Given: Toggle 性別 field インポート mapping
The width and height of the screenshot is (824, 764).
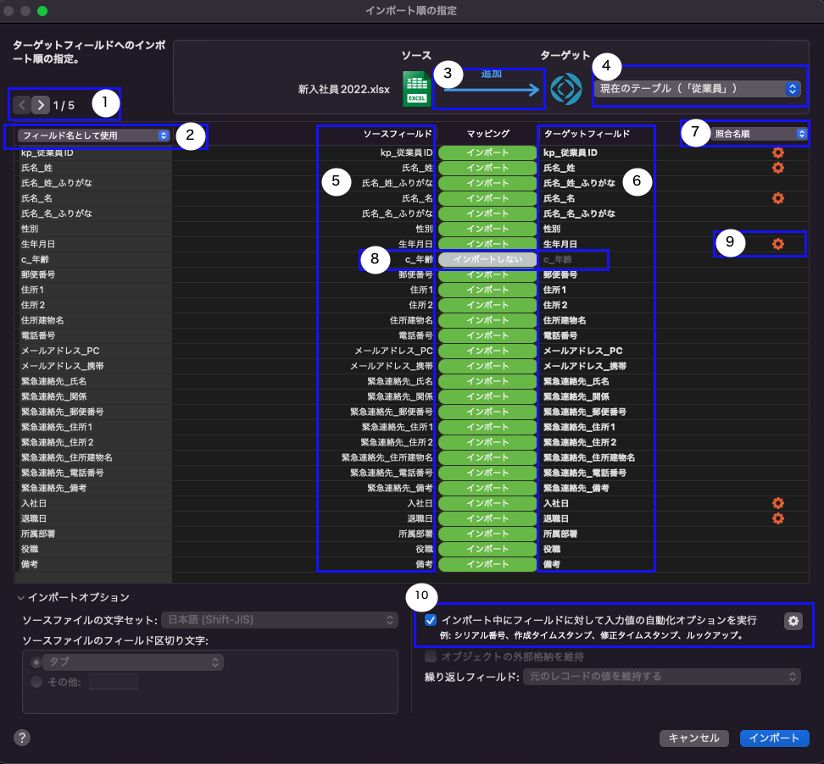Looking at the screenshot, I should coord(487,229).
